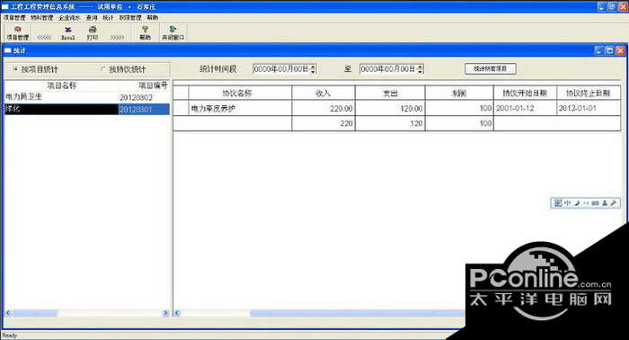
Task: Click the 统计所有项目 button
Action: (x=491, y=68)
